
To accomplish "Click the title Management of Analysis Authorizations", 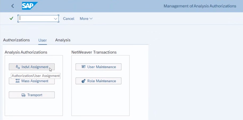I will coord(200,6).
